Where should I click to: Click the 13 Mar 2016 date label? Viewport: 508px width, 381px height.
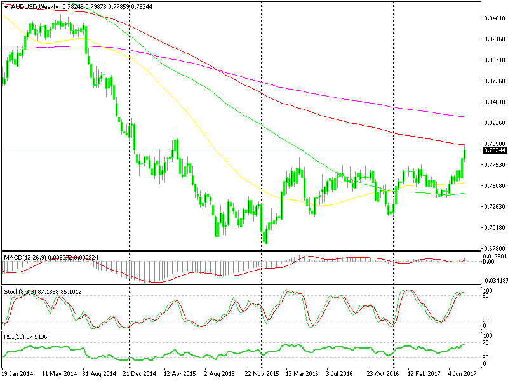coord(302,374)
